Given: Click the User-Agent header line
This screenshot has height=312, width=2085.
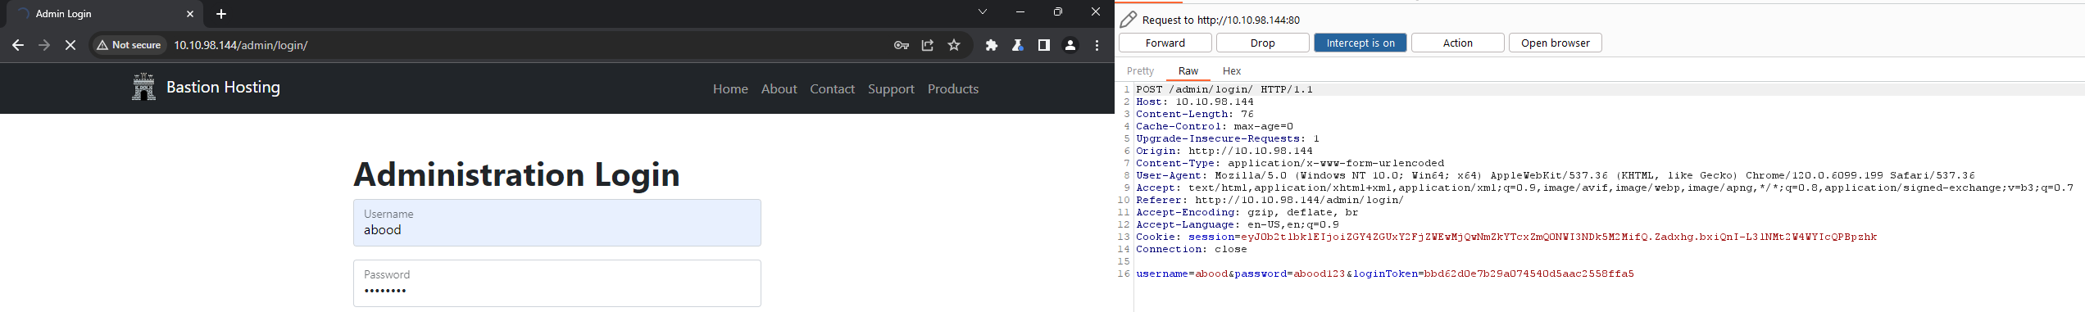Looking at the screenshot, I should coord(1556,175).
